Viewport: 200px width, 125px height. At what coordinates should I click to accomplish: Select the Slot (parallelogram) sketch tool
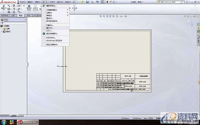(19, 9)
